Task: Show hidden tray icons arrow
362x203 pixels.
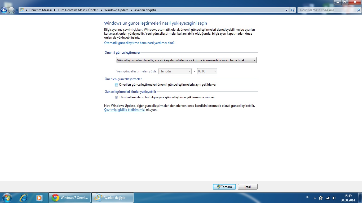Action: coord(315,198)
